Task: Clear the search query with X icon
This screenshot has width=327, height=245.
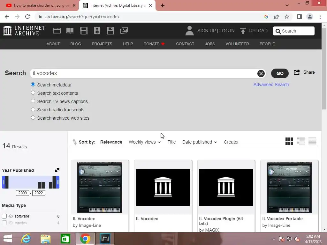Action: point(261,73)
